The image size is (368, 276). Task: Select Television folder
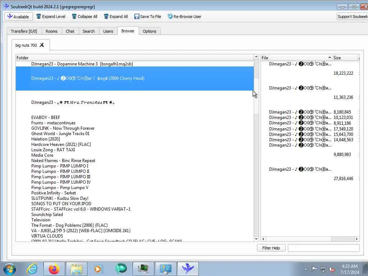pyautogui.click(x=41, y=220)
